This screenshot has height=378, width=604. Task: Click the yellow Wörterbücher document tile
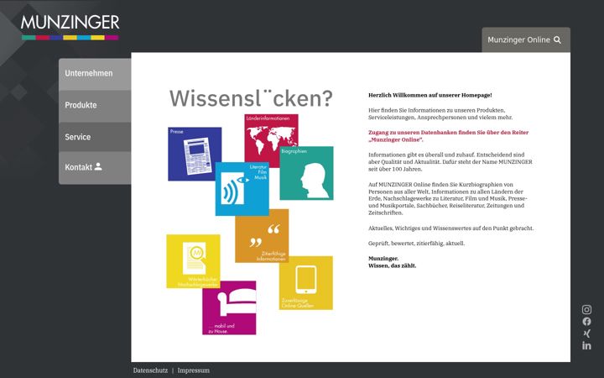[x=194, y=261]
